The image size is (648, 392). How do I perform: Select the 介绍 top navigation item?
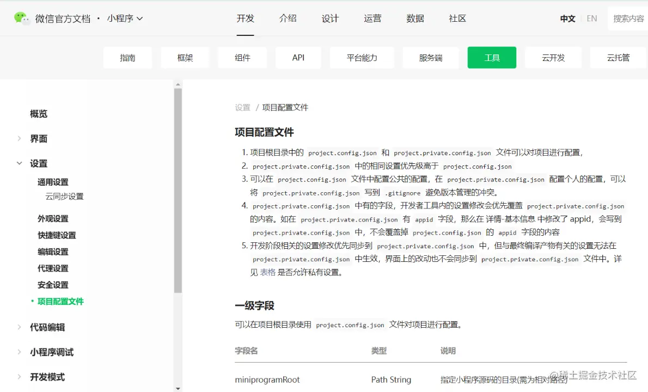click(288, 18)
